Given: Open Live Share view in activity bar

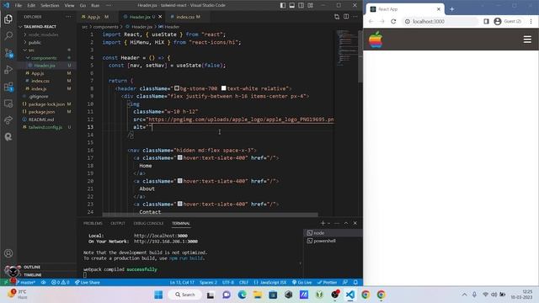Looking at the screenshot, I should pyautogui.click(x=8, y=120).
